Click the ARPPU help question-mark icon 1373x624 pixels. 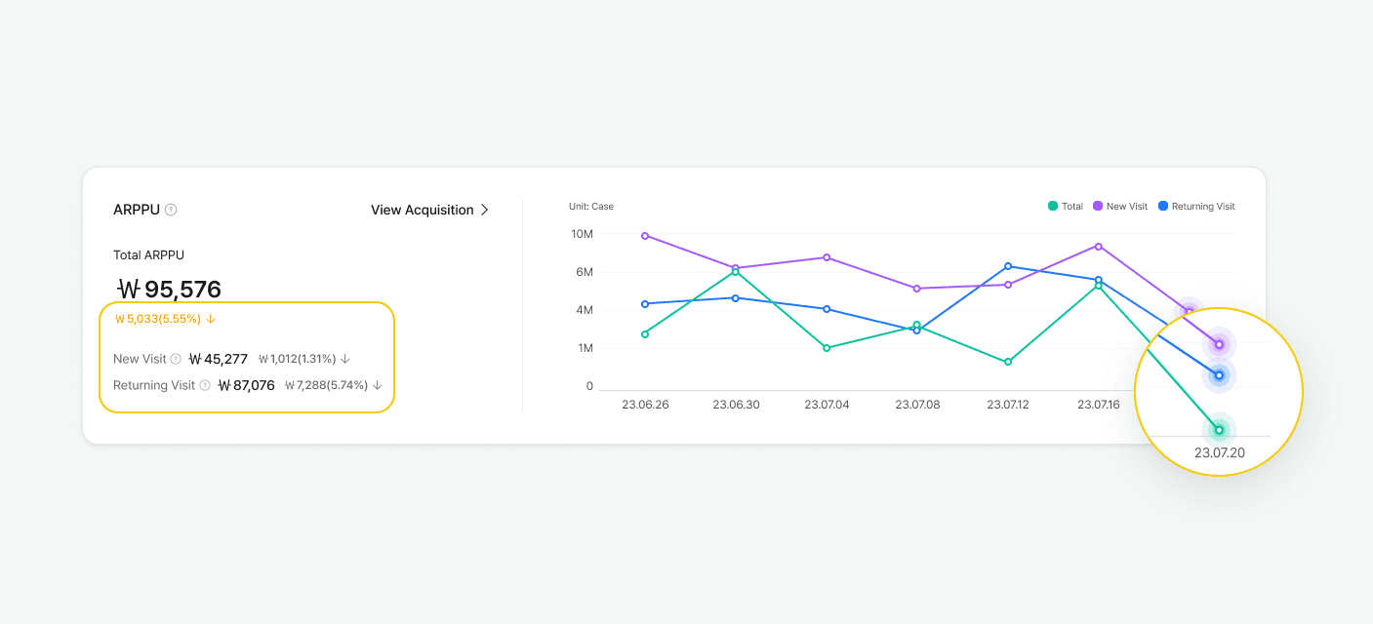click(x=171, y=210)
